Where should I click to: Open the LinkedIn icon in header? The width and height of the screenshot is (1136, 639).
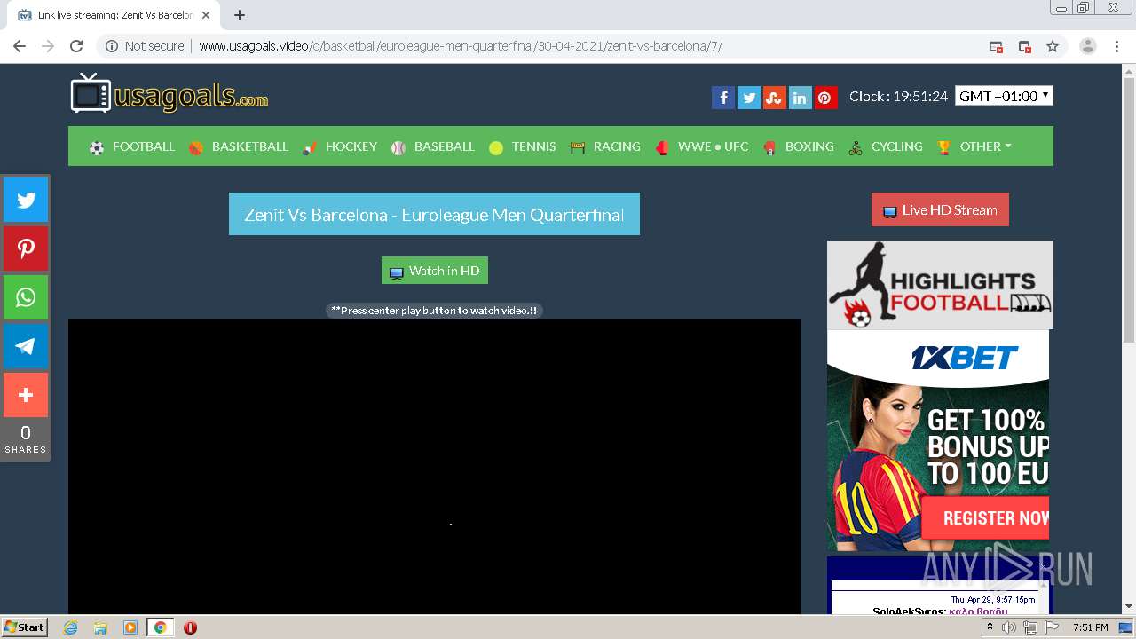click(x=800, y=98)
